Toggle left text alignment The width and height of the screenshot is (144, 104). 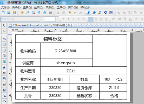click(x=91, y=19)
